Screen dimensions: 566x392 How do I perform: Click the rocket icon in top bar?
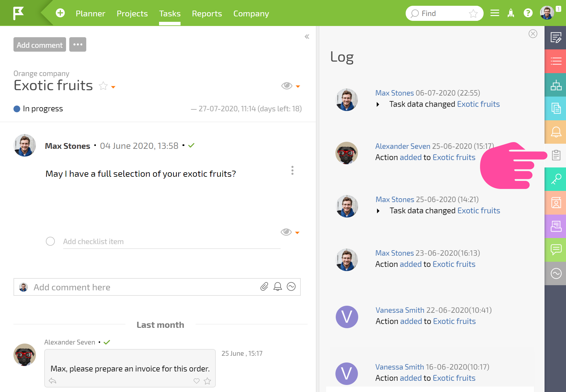[x=511, y=13]
